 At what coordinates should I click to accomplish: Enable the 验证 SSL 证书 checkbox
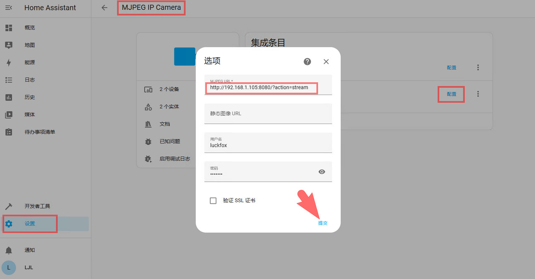tap(213, 200)
